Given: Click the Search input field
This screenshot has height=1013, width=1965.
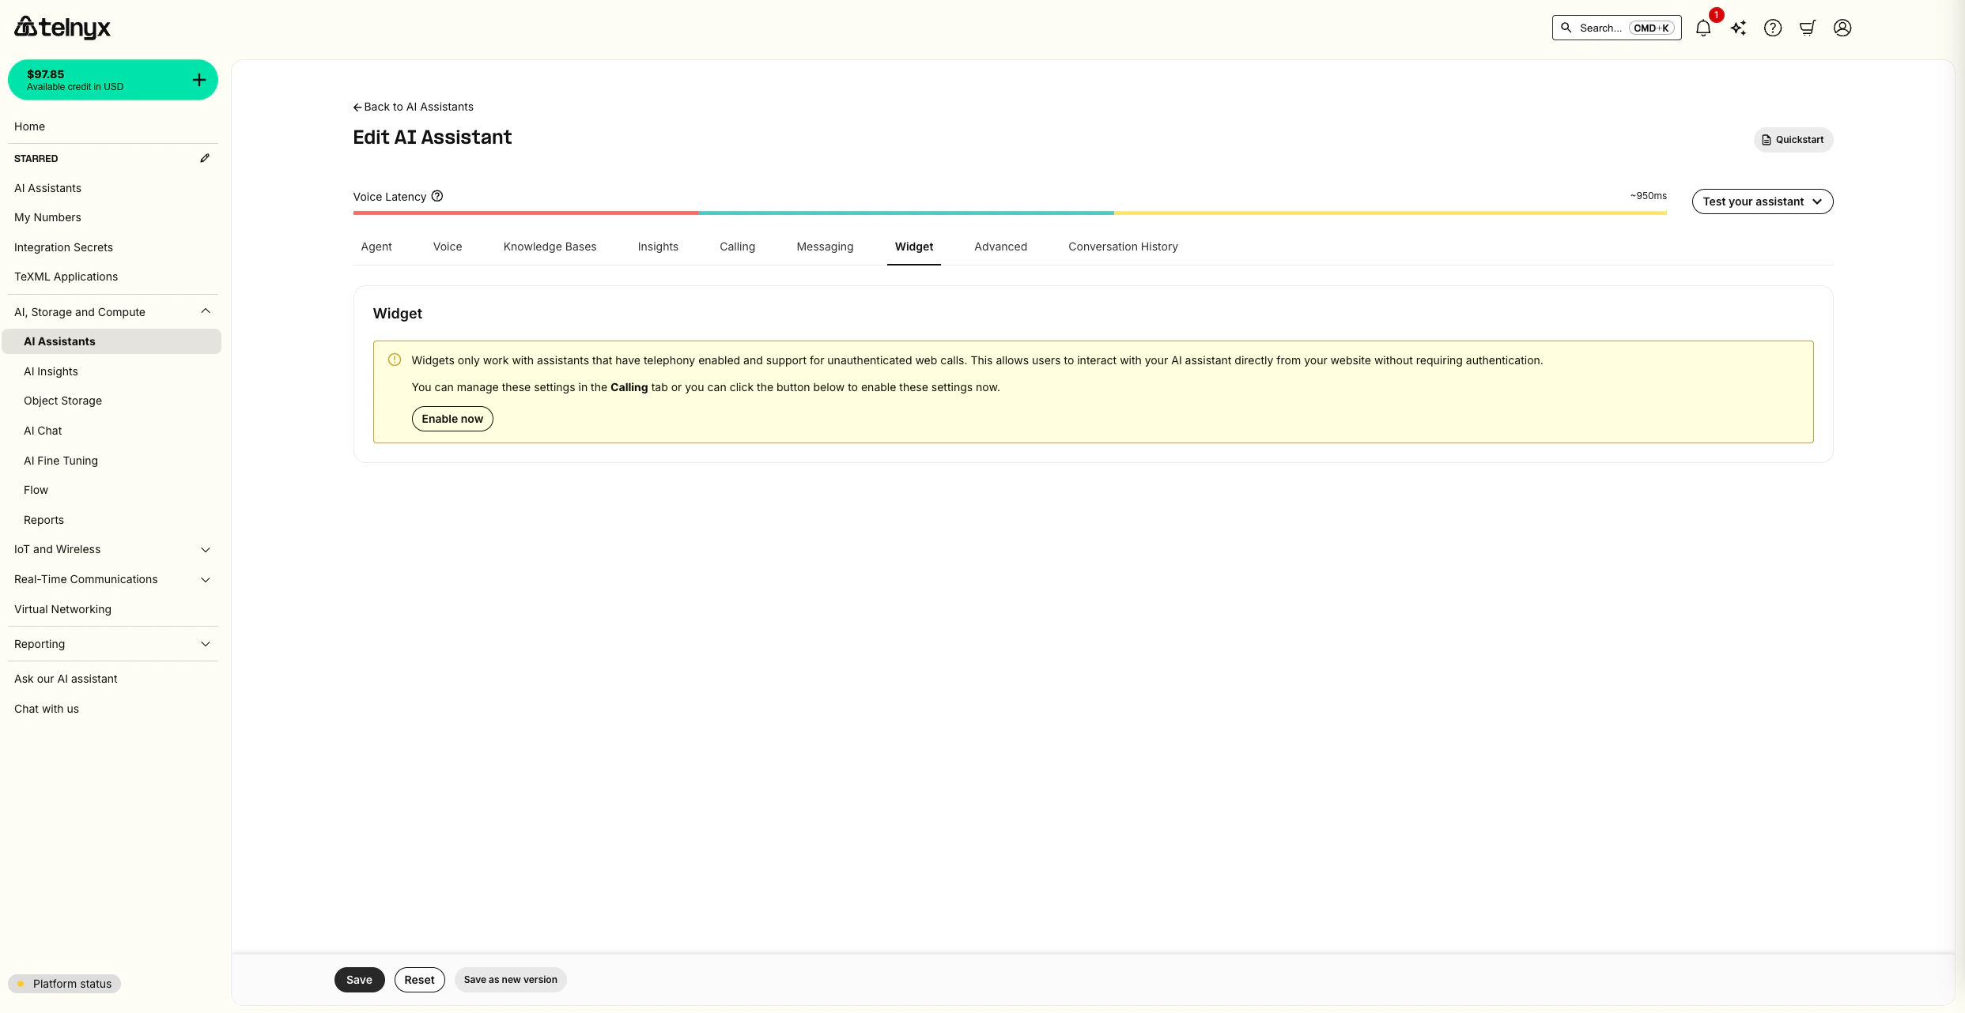Looking at the screenshot, I should pyautogui.click(x=1616, y=28).
